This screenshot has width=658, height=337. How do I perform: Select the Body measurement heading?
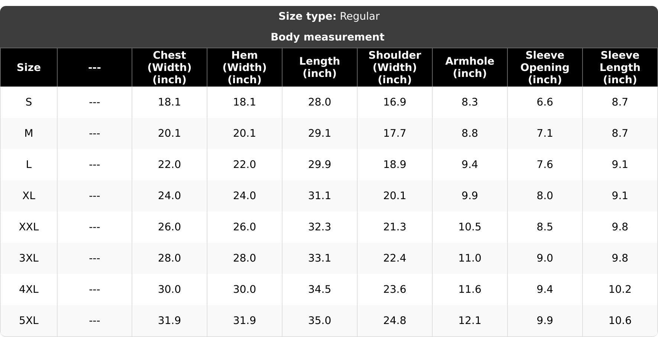tap(328, 37)
